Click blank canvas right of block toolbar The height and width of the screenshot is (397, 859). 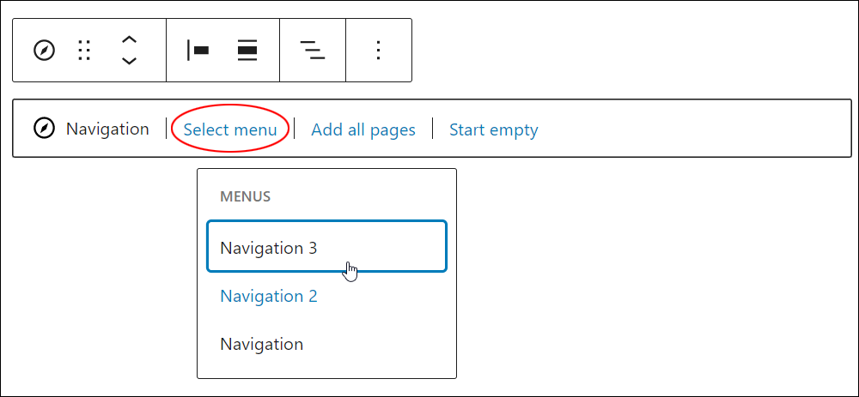[x=630, y=51]
